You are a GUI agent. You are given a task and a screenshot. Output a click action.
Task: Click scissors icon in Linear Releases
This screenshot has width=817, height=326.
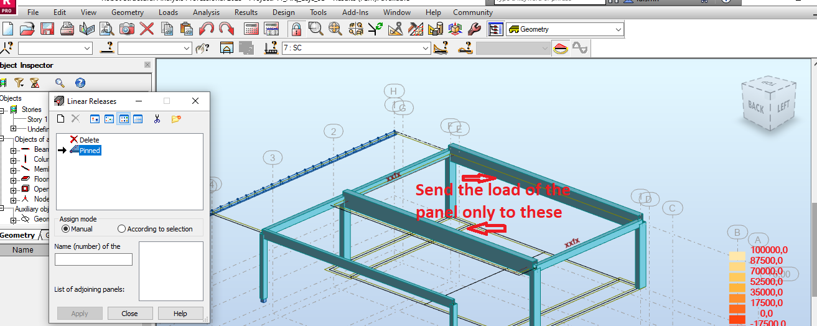pos(157,119)
